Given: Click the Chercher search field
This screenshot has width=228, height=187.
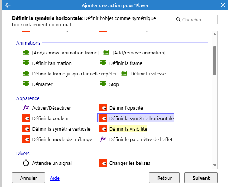Looking at the screenshot, I should coord(196,20).
